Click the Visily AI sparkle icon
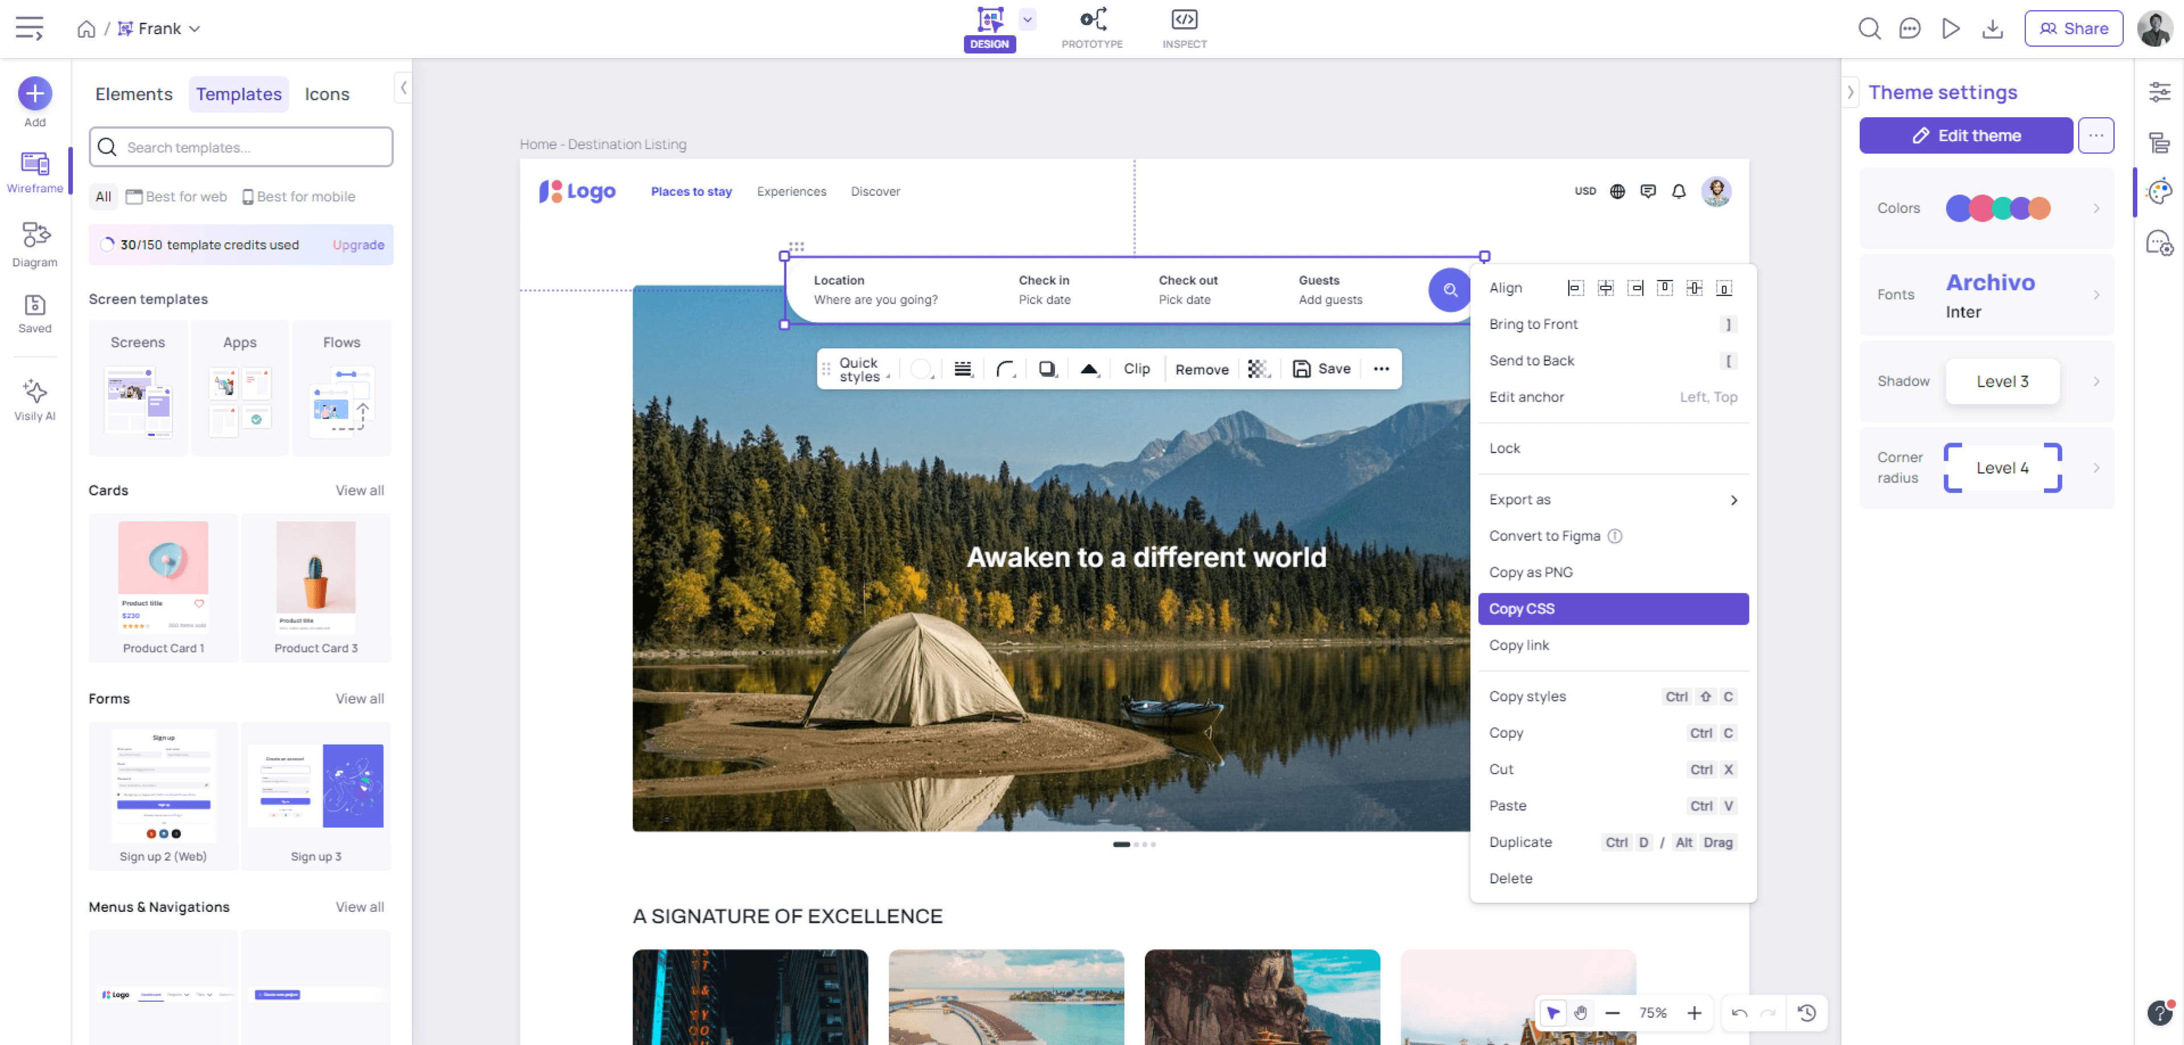 pyautogui.click(x=35, y=391)
